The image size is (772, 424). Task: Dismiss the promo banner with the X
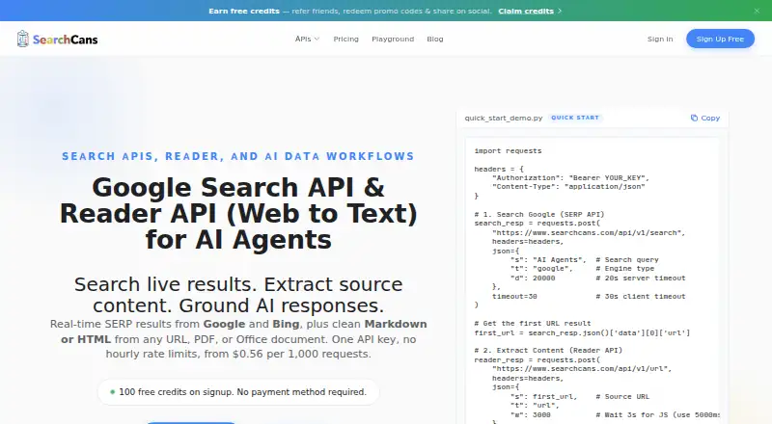(757, 11)
